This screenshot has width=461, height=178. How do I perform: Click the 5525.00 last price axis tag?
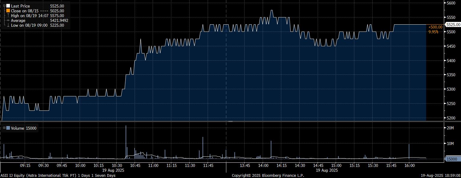453,25
